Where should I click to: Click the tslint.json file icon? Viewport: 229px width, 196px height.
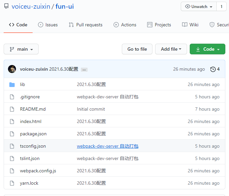coord(12,158)
